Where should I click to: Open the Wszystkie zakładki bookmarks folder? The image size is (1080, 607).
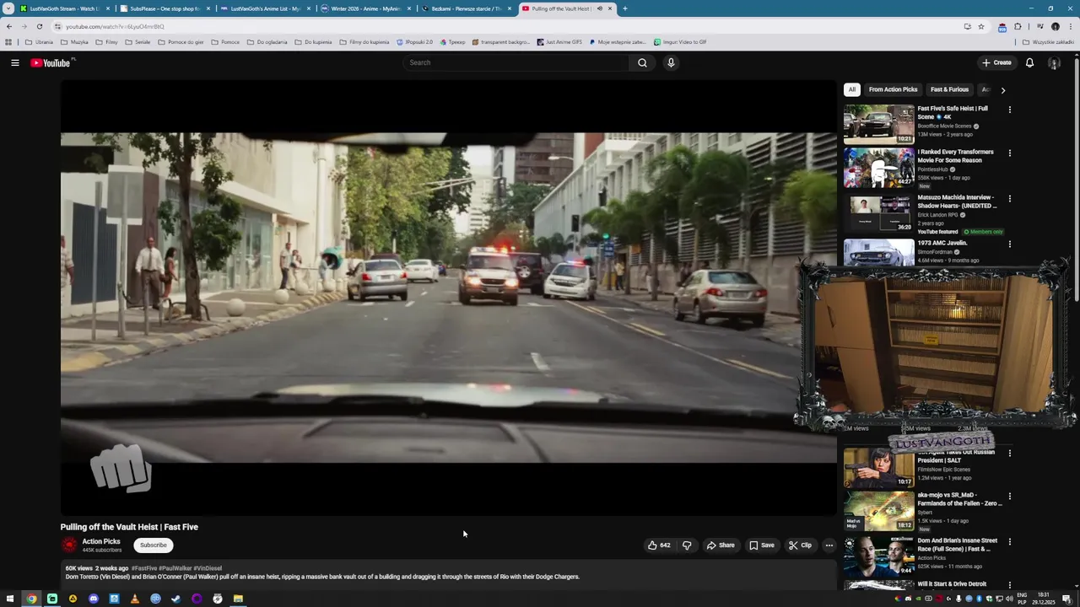[1049, 42]
